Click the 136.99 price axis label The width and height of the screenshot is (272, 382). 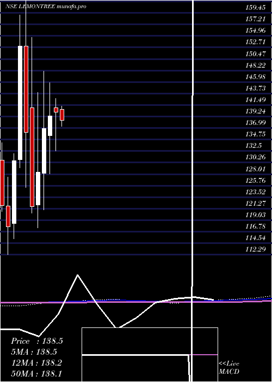[x=256, y=123]
